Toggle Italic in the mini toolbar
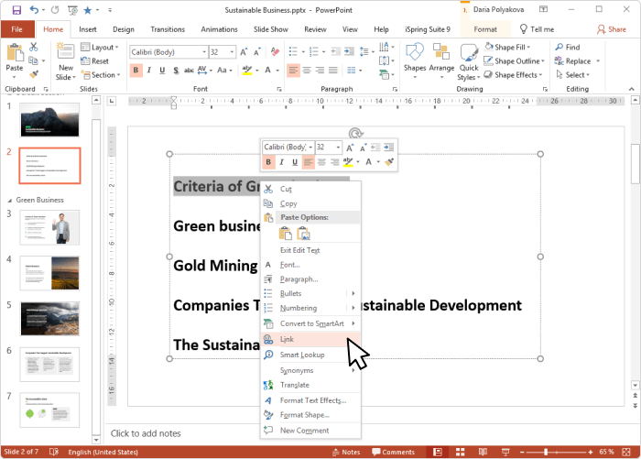The width and height of the screenshot is (641, 459). tap(281, 162)
